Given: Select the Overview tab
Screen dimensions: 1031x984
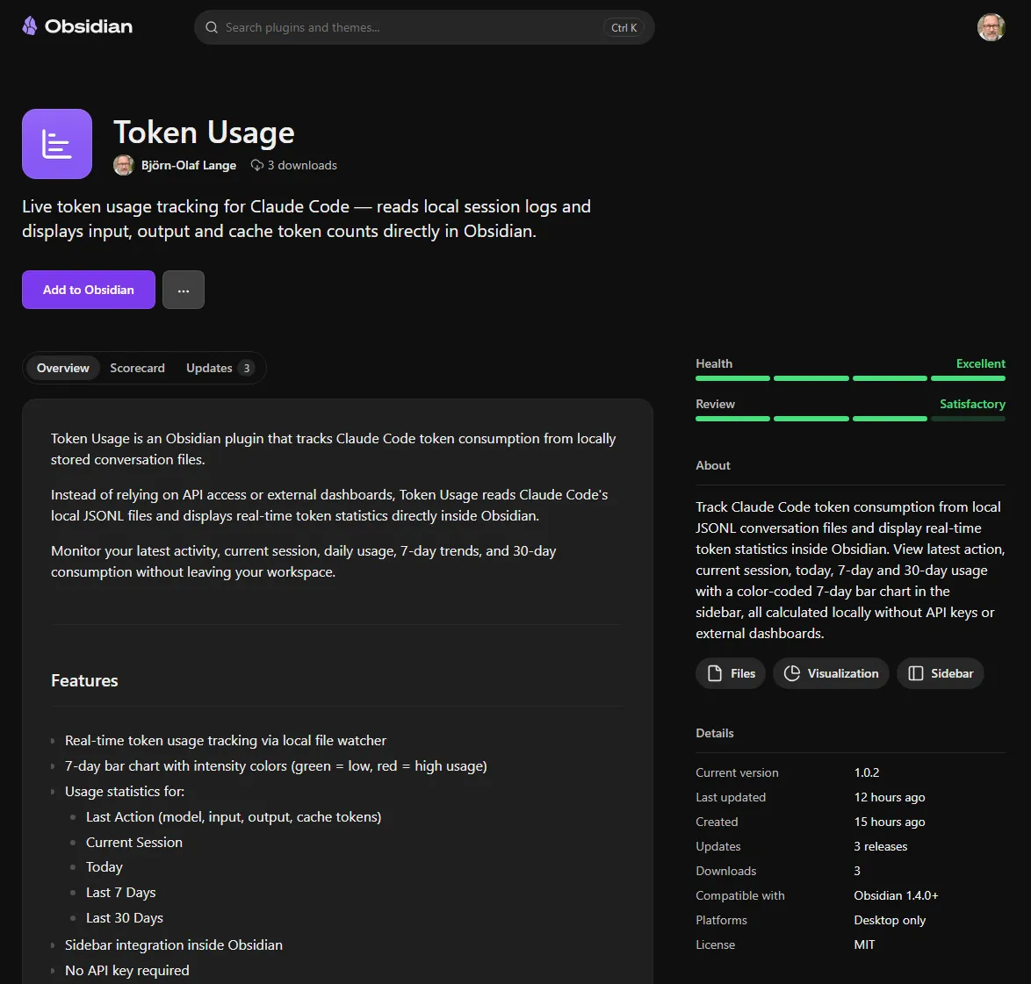Looking at the screenshot, I should coord(63,368).
